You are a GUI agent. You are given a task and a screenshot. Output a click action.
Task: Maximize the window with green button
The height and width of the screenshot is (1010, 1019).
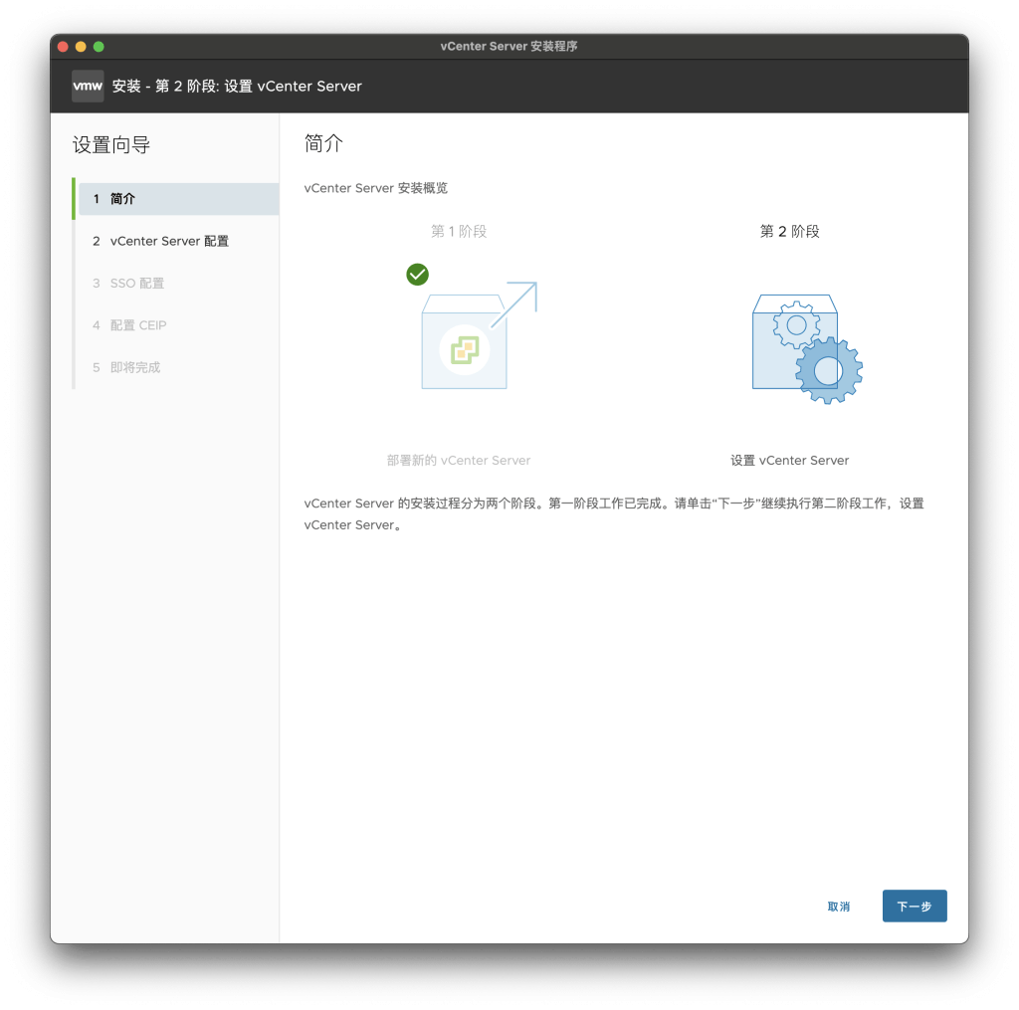(x=99, y=46)
